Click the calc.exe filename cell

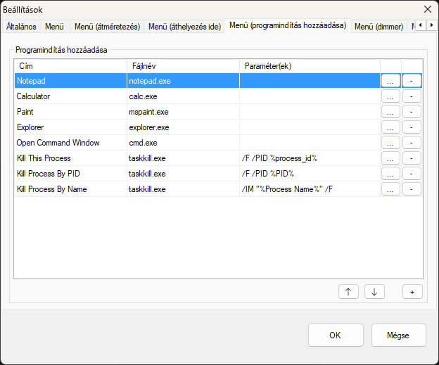pyautogui.click(x=183, y=96)
